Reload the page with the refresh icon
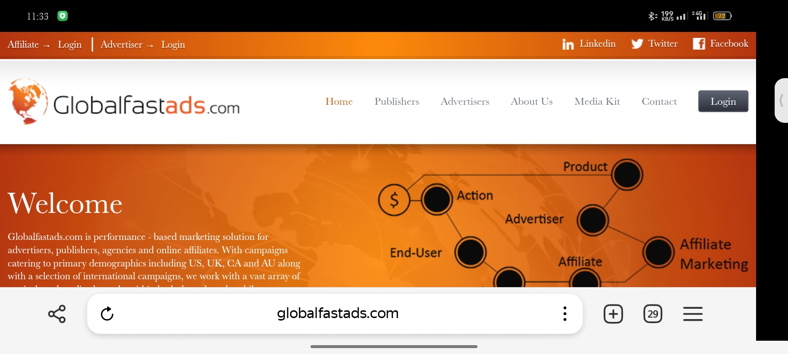Image resolution: width=788 pixels, height=354 pixels. (x=107, y=314)
